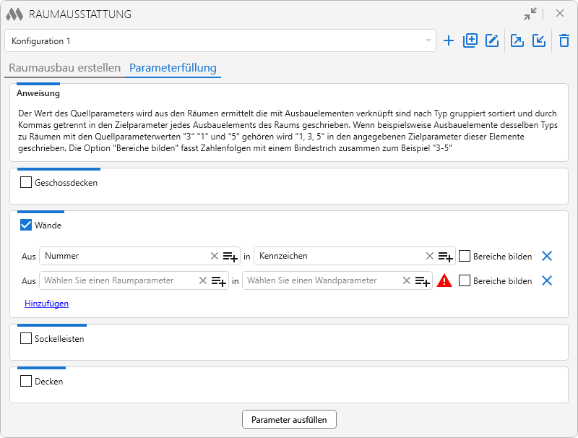This screenshot has height=438, width=578.
Task: Duplicate the current configuration
Action: click(470, 41)
